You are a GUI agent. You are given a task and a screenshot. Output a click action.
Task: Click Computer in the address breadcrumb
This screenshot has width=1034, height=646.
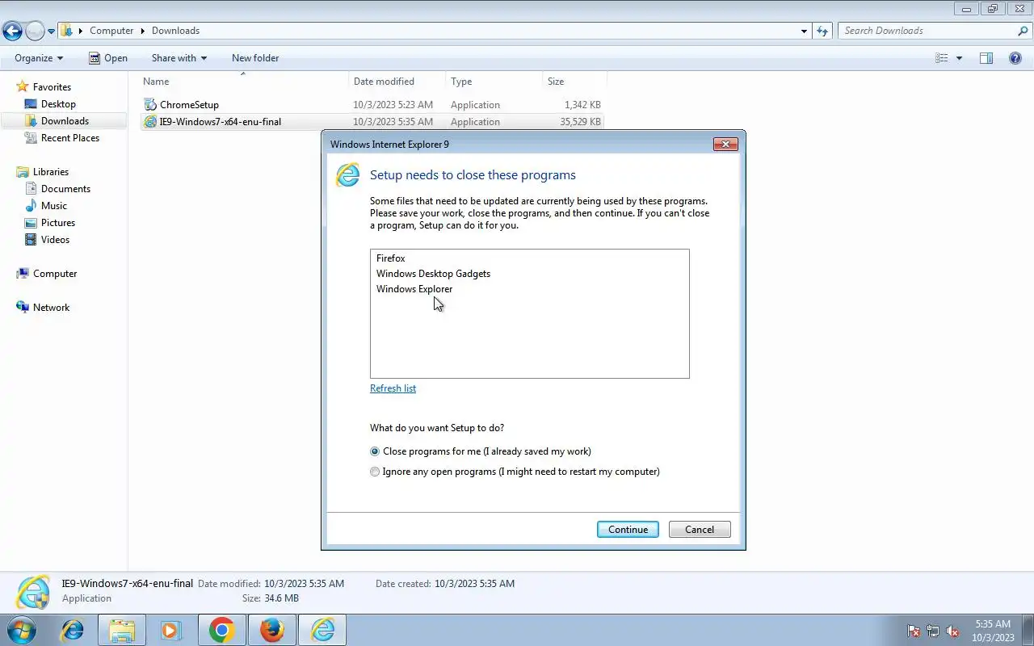point(111,31)
